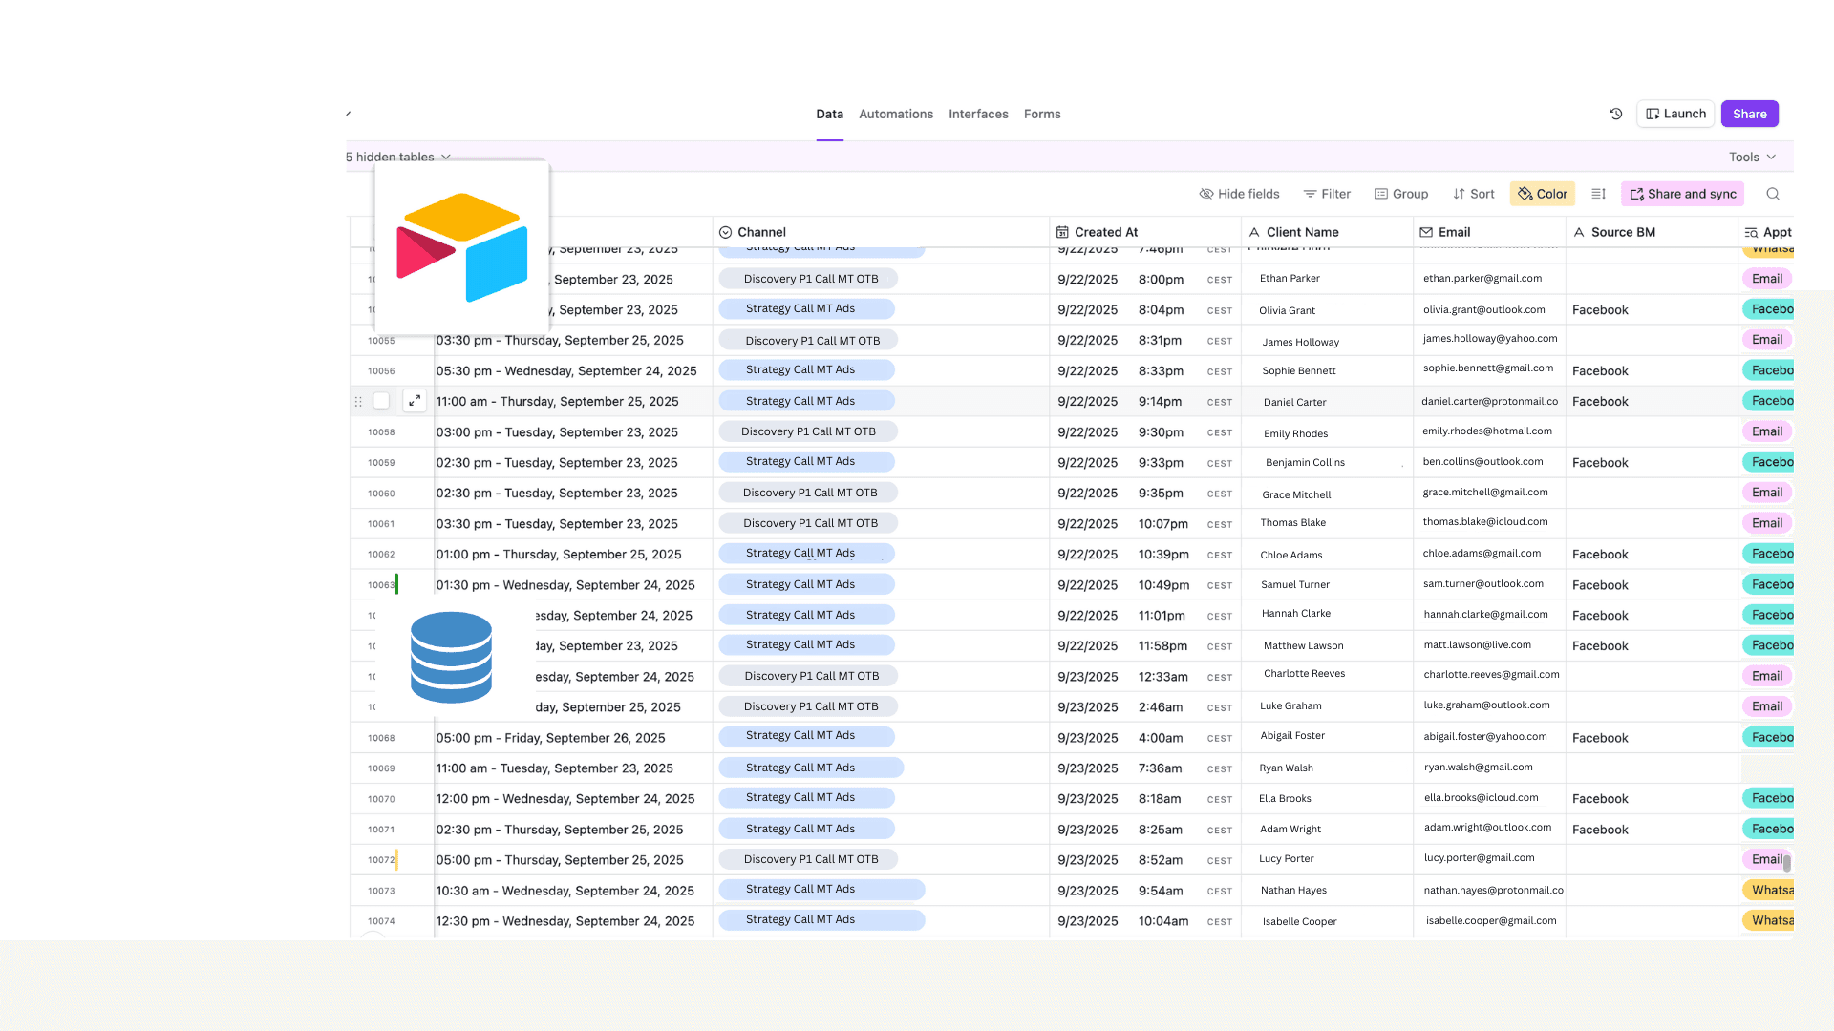Click the Share button

1749,114
